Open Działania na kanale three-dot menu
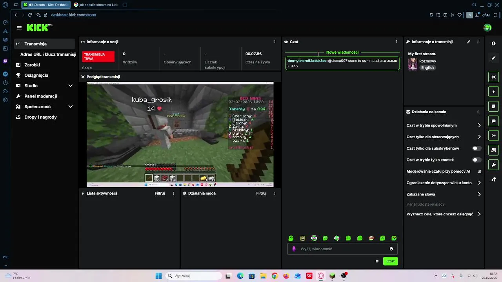502x282 pixels. click(x=478, y=112)
